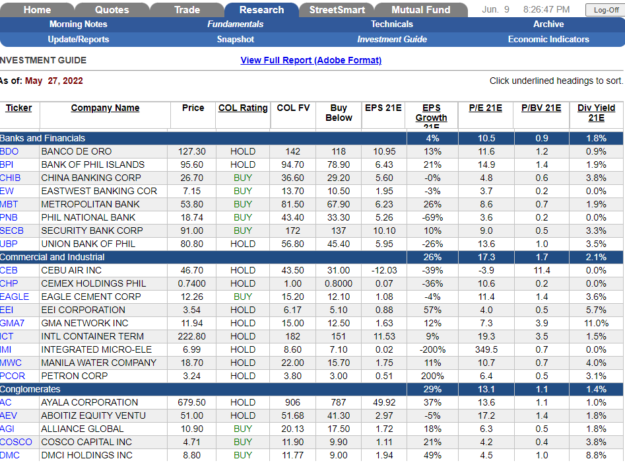Sort by P/E 21E heading
625x463 pixels.
(486, 108)
